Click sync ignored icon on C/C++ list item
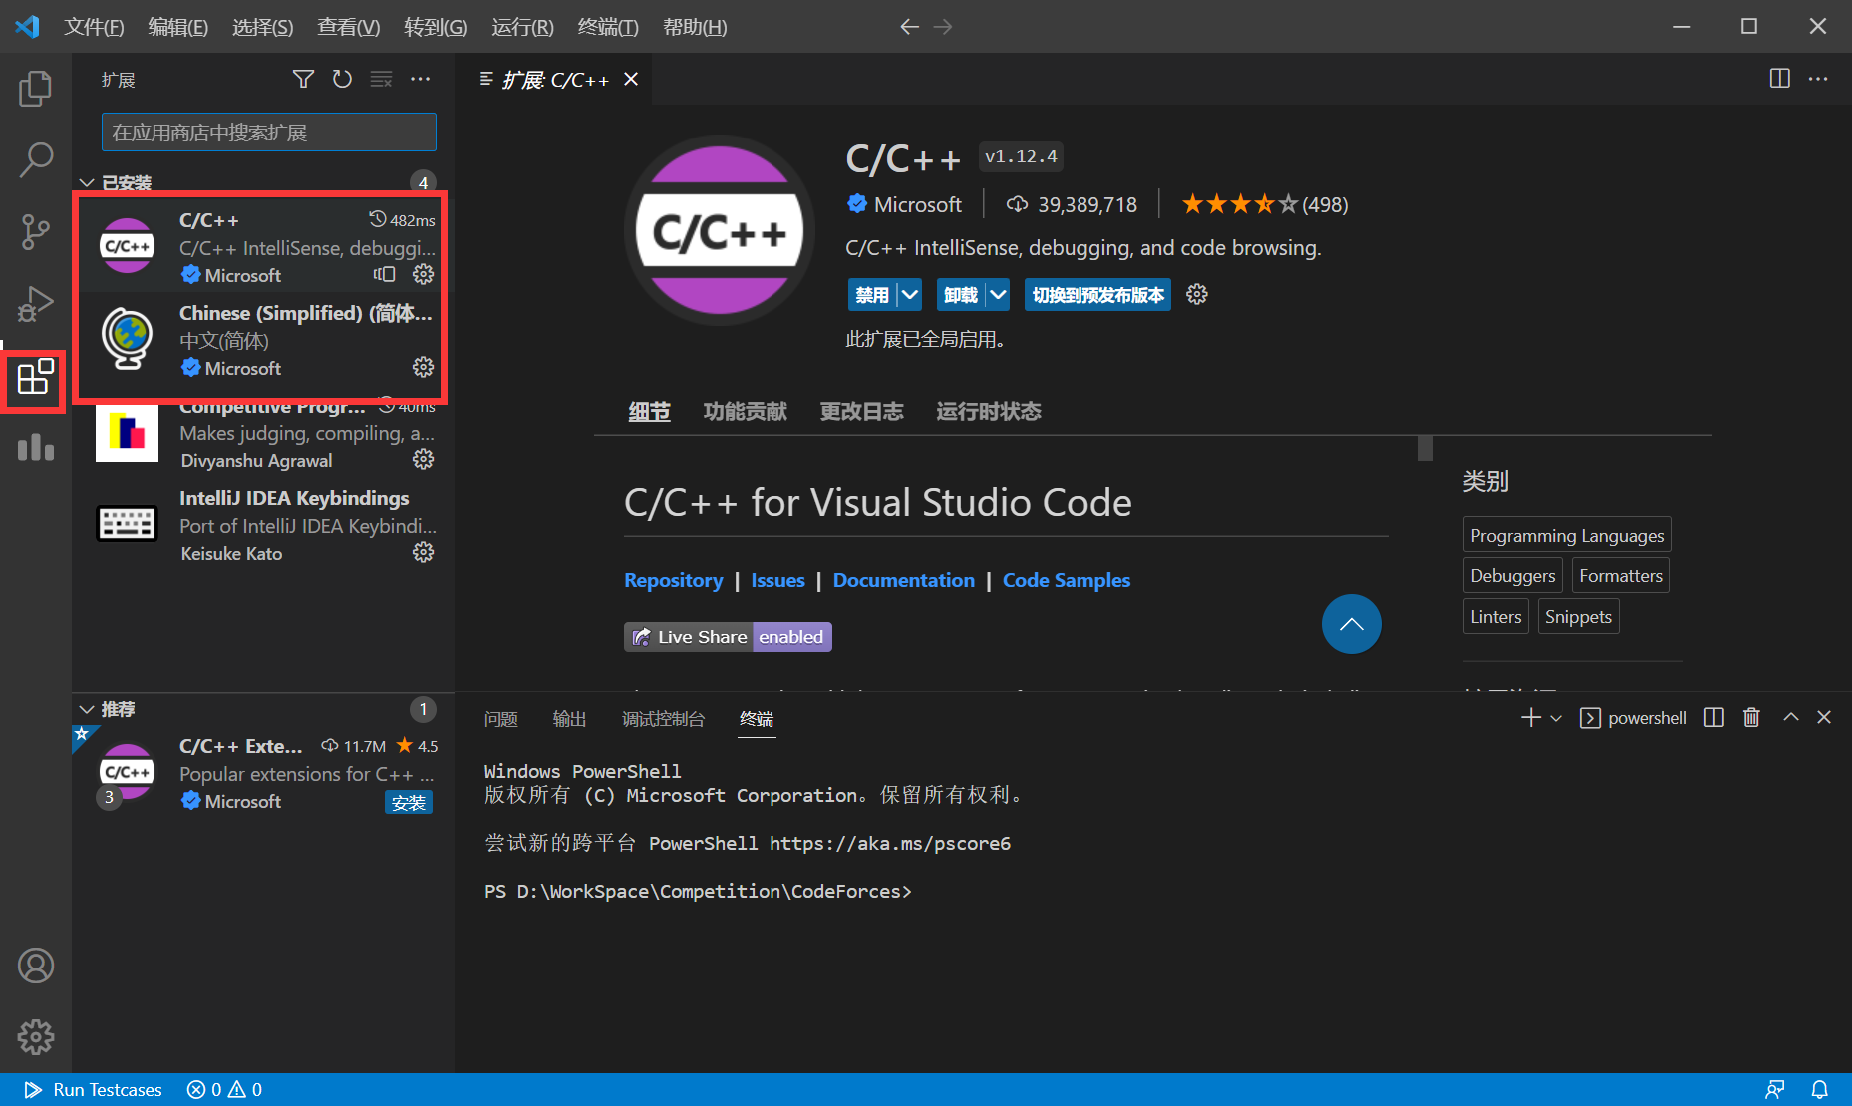The width and height of the screenshot is (1852, 1106). (x=385, y=274)
